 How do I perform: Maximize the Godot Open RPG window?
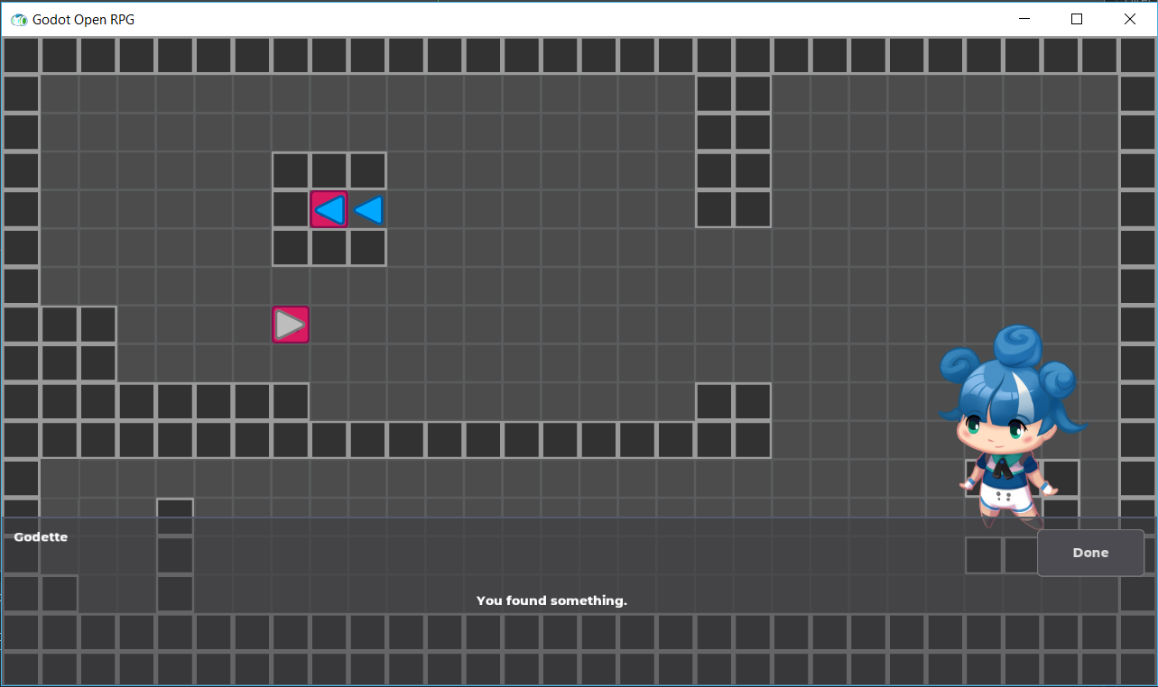click(1076, 18)
